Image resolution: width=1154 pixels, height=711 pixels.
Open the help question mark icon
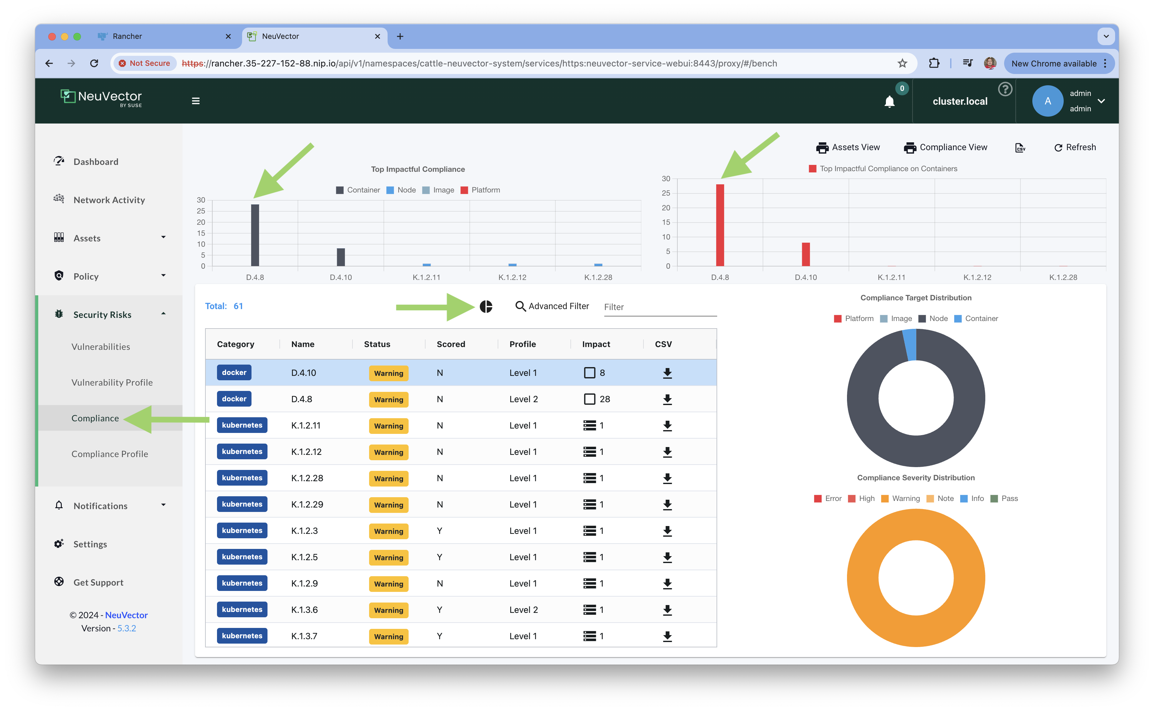[x=1005, y=89]
